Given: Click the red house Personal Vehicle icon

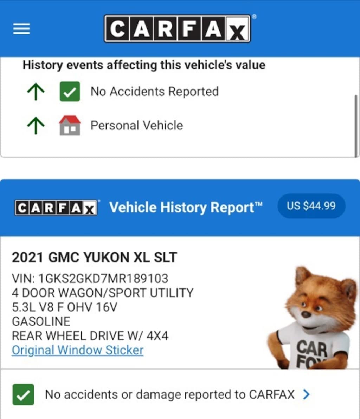Looking at the screenshot, I should click(x=70, y=125).
